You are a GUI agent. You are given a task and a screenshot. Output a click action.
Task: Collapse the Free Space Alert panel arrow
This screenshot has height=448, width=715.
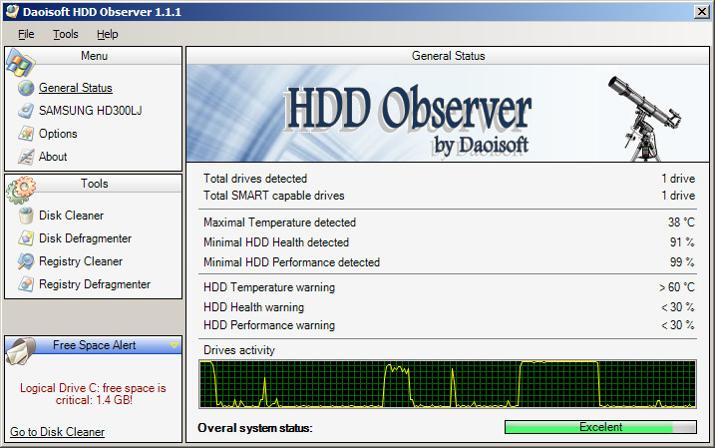(174, 345)
